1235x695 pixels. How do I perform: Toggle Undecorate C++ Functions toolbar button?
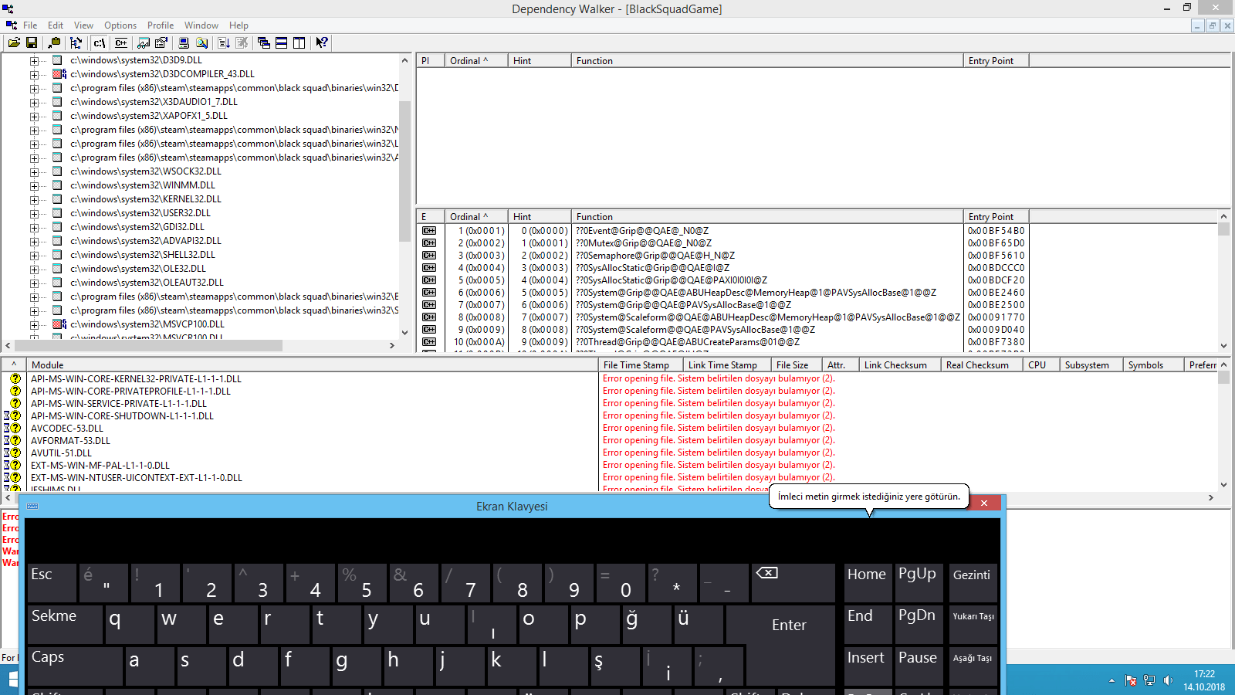(121, 43)
